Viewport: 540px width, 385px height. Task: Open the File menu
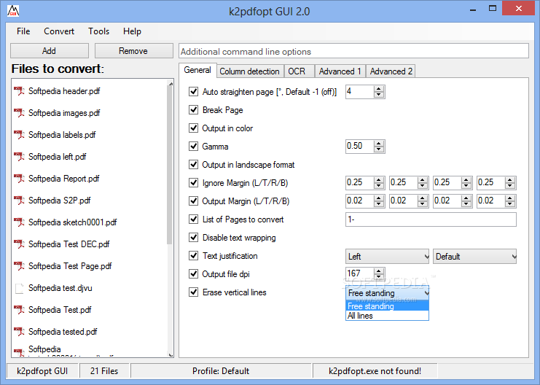23,31
